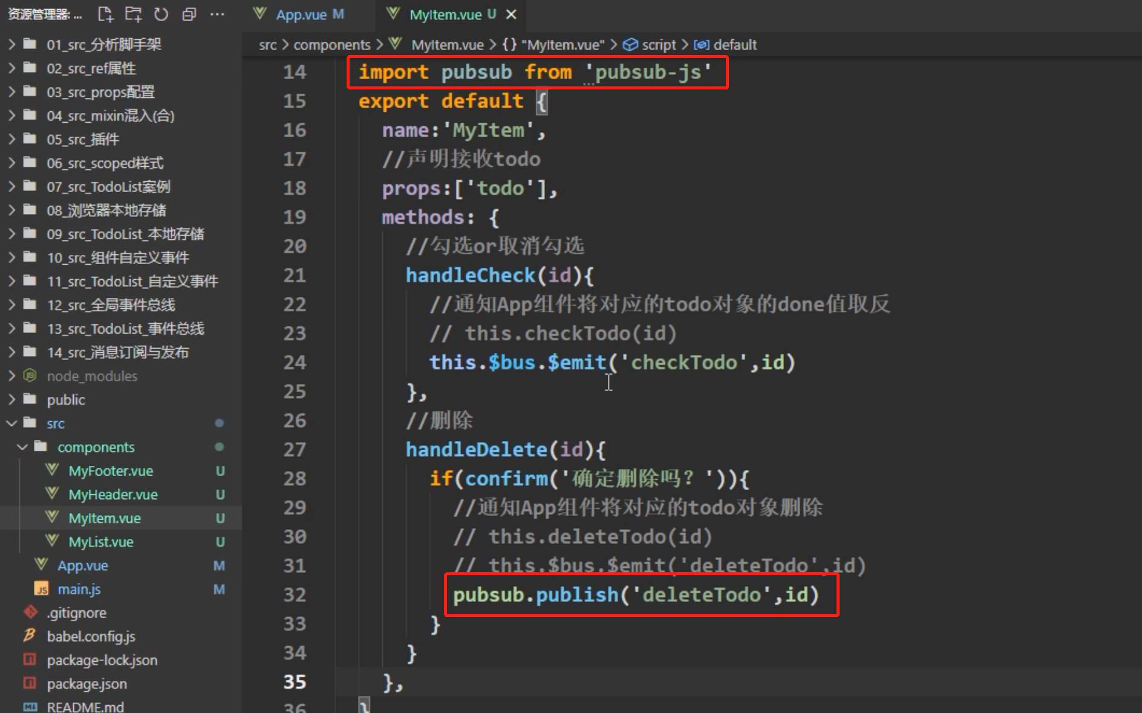
Task: Expand the 09_src_TodoList_本地存储 folder
Action: tap(11, 234)
